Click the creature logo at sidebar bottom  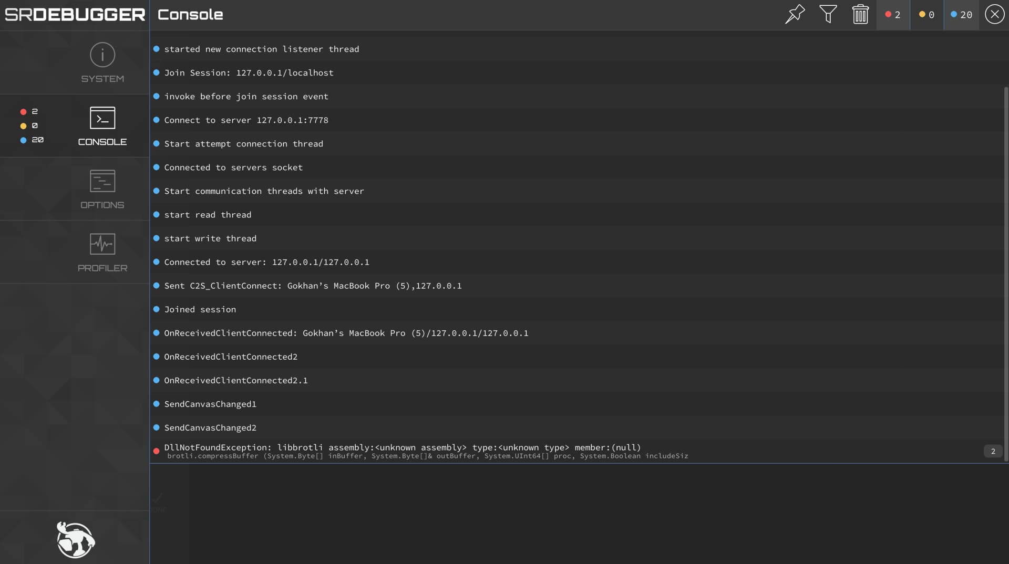pos(75,539)
